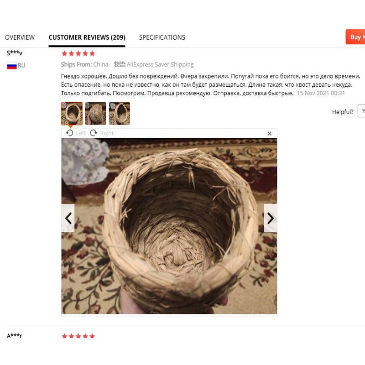
Task: Show the next review photo
Action: pos(271,218)
